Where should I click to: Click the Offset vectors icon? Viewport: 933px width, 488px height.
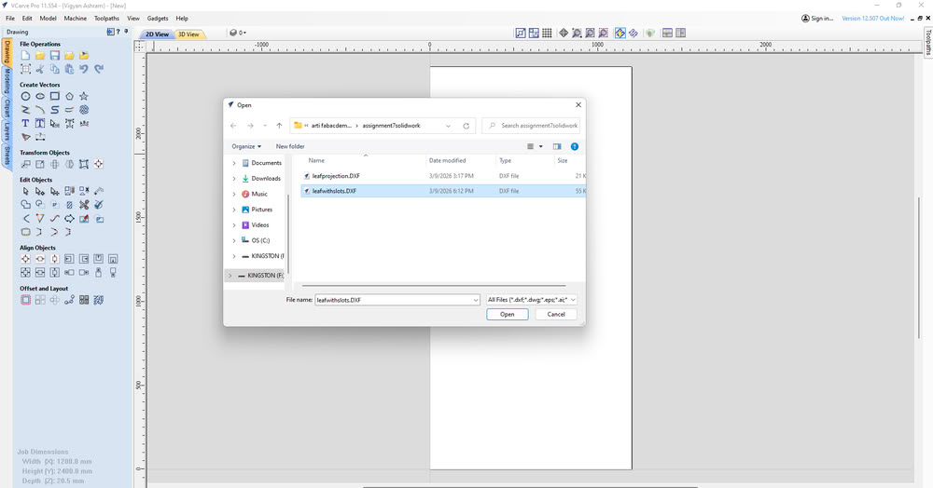[x=25, y=301]
